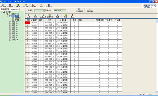Screen dimensions: 158x96
Task: Click the 上传 upload green arrows icon
Action: 29,16
